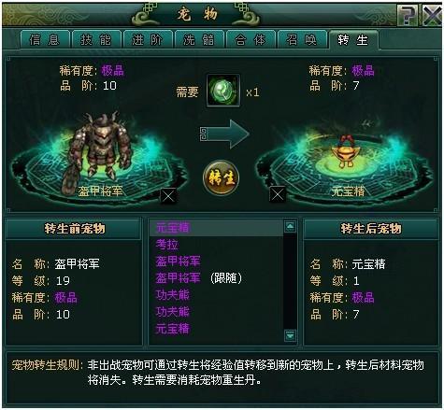Switch to the 信息 tab
Image resolution: width=444 pixels, height=410 pixels.
tap(45, 40)
